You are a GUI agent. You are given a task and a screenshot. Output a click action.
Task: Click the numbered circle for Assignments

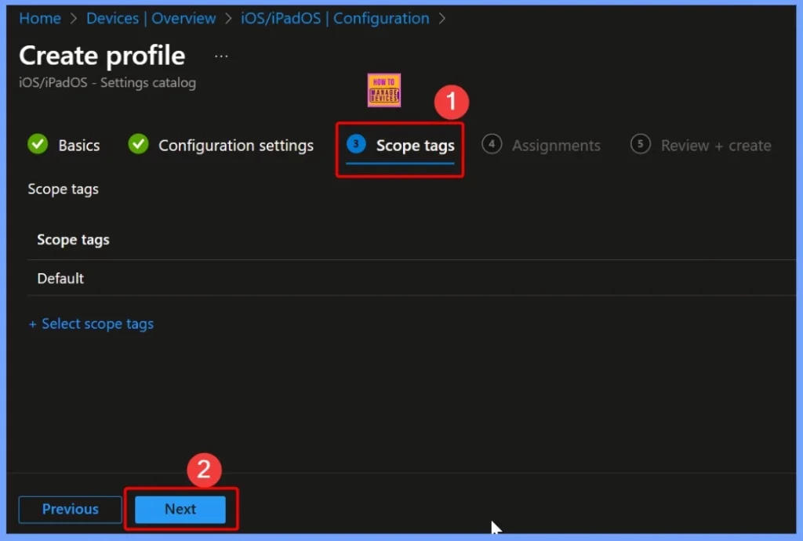492,145
